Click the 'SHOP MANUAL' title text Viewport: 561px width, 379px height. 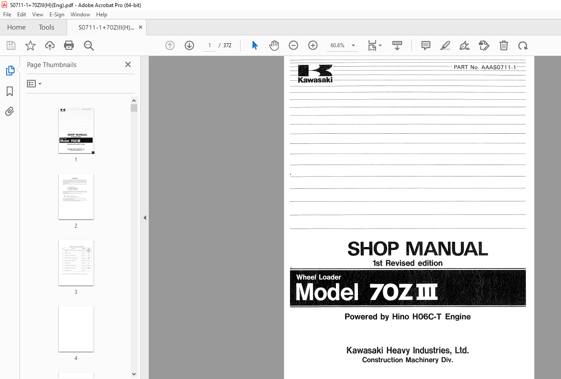[418, 249]
